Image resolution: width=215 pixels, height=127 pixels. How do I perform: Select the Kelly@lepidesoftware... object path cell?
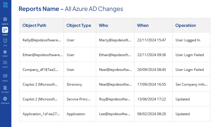point(42,40)
